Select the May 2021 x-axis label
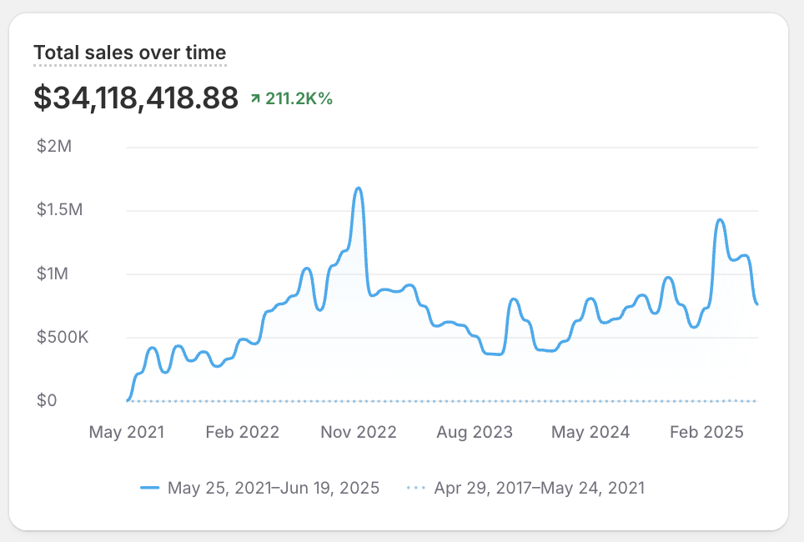This screenshot has width=804, height=542. click(x=127, y=432)
